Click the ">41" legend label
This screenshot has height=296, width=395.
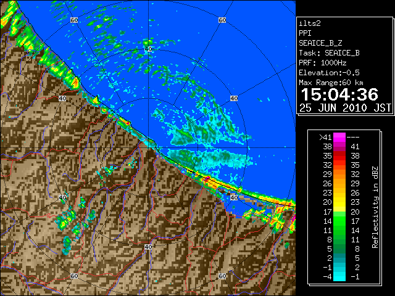click(325, 138)
